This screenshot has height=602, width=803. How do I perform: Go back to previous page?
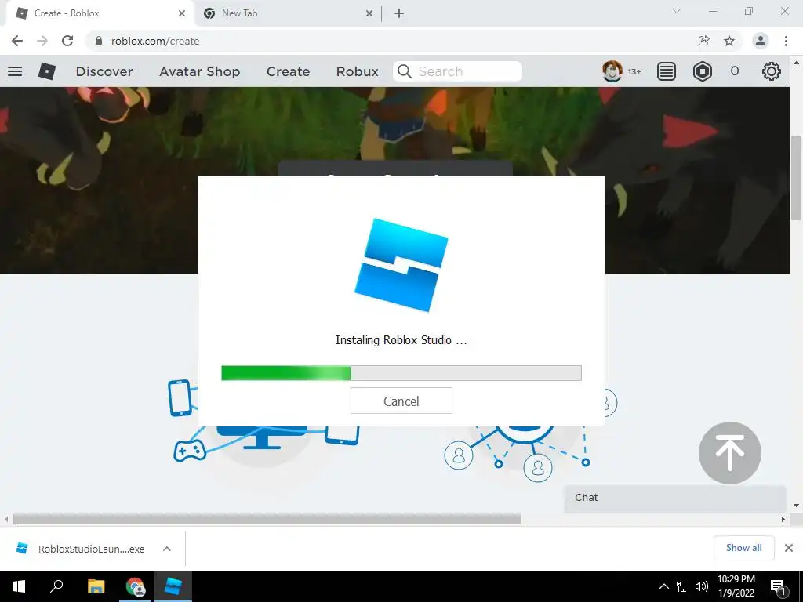tap(17, 41)
